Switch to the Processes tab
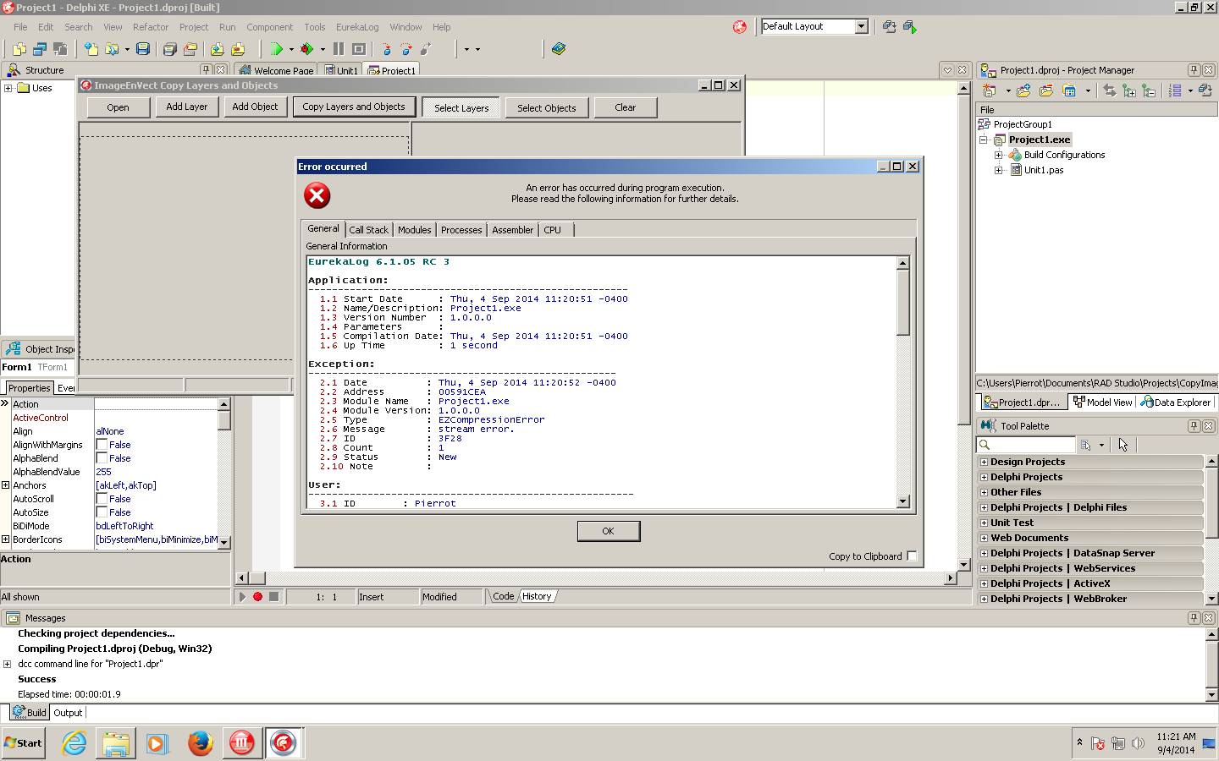This screenshot has height=761, width=1219. [461, 230]
